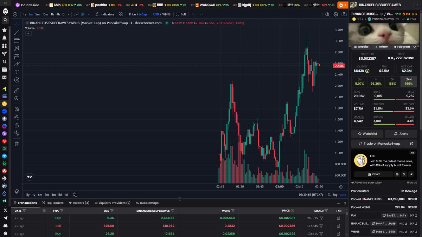The height and width of the screenshot is (237, 422).
Task: Click Trade on PancakeSwap button
Action: pos(379,144)
